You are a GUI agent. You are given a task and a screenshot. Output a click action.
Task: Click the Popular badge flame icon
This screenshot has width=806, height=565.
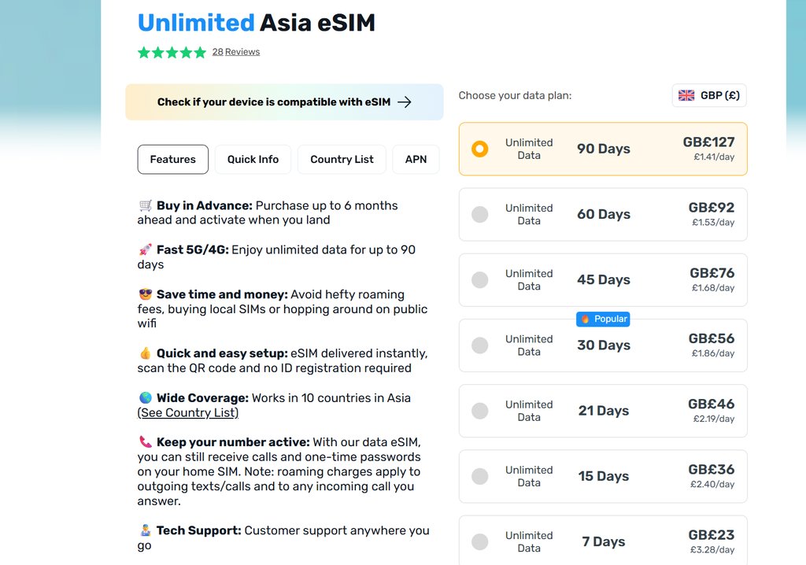[586, 319]
